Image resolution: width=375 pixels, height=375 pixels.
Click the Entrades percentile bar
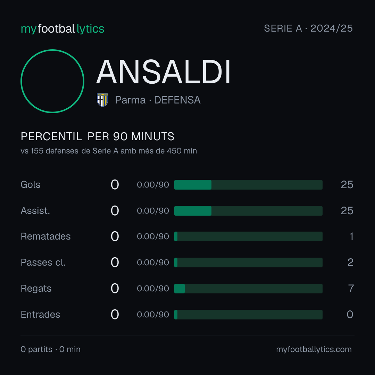click(248, 315)
